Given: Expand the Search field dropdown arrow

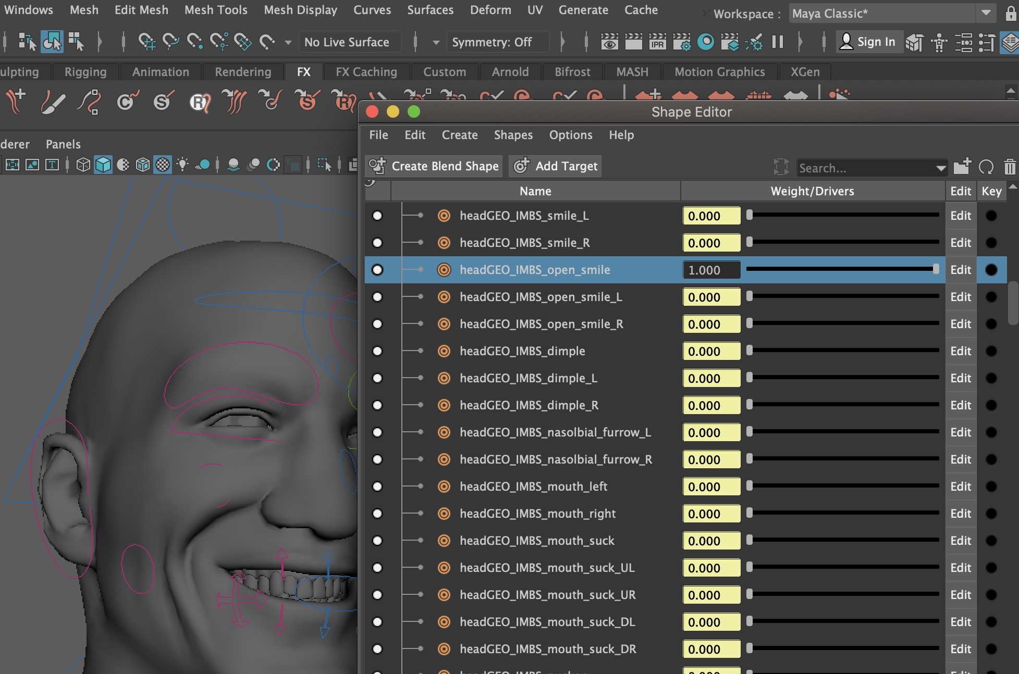Looking at the screenshot, I should [940, 168].
